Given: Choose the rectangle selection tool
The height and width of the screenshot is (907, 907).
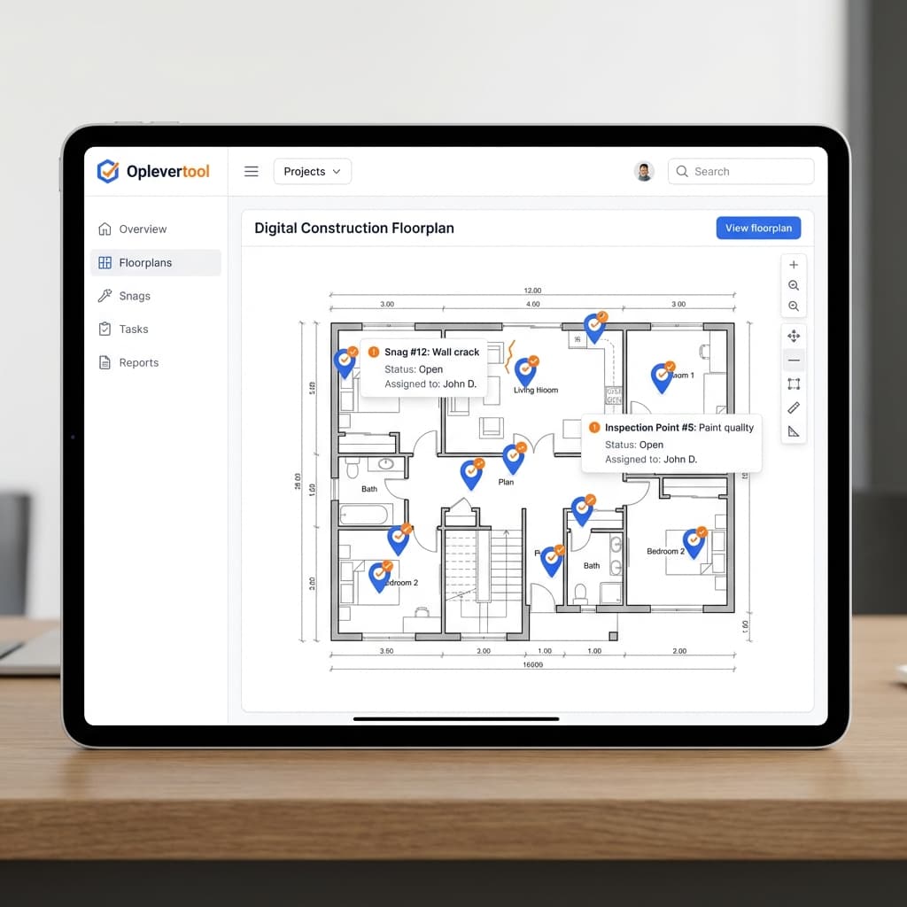Looking at the screenshot, I should [x=793, y=384].
